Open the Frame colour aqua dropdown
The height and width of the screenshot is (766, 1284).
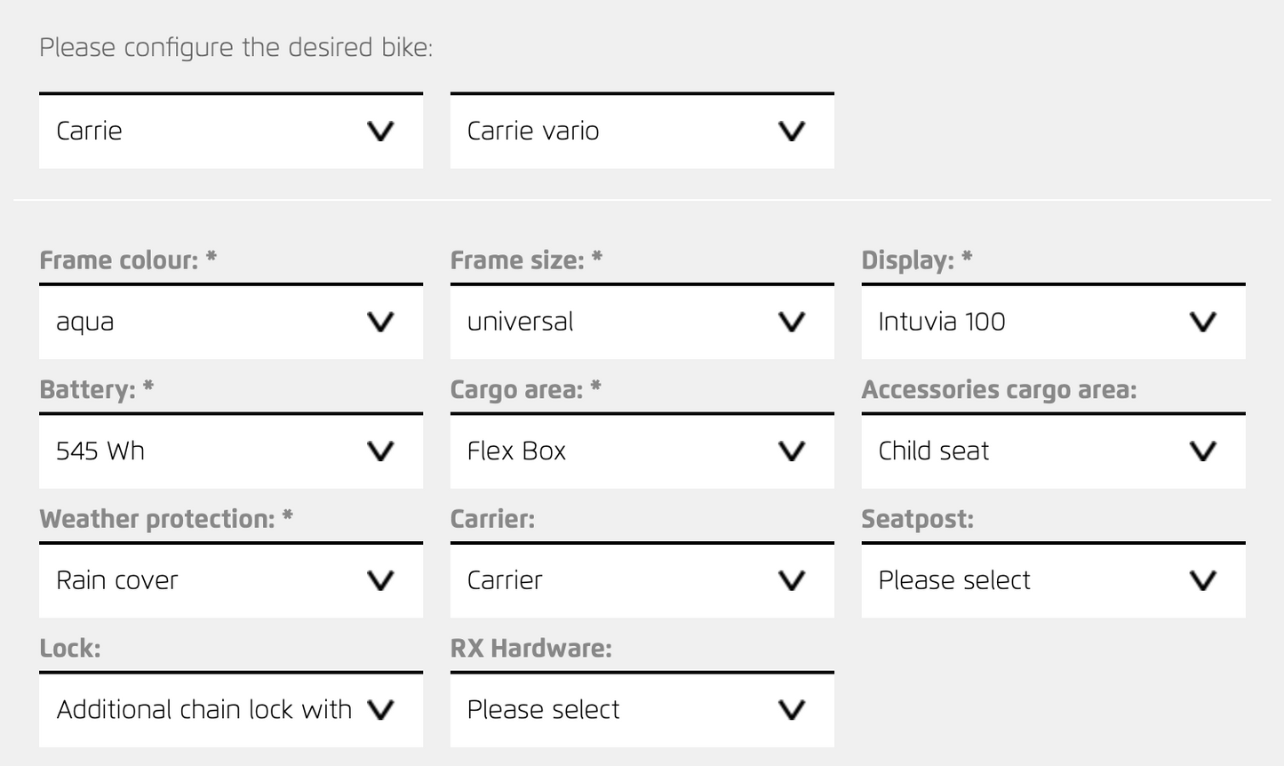tap(230, 322)
